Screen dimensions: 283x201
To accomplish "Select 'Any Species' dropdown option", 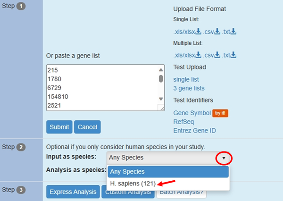I will [x=168, y=171].
